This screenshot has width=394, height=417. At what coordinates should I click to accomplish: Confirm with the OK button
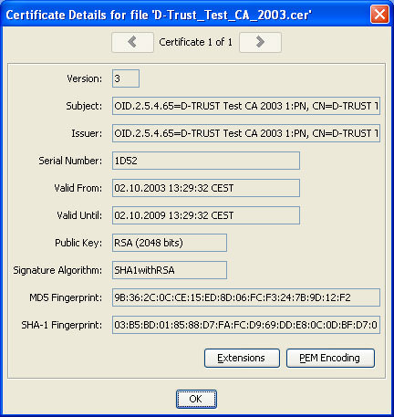tap(196, 399)
